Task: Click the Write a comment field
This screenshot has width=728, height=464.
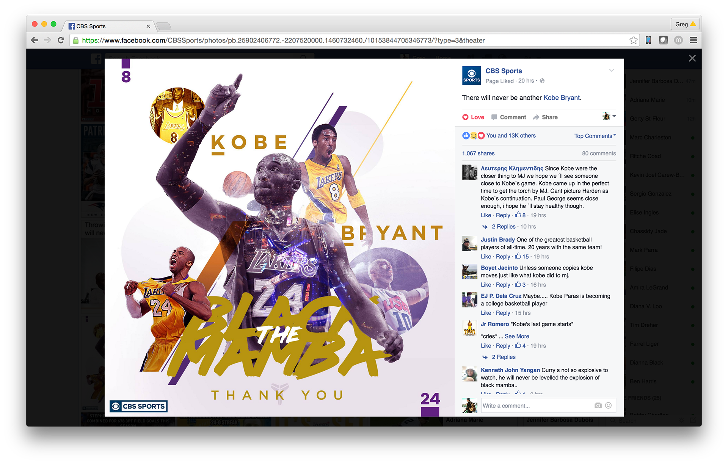Action: point(535,405)
